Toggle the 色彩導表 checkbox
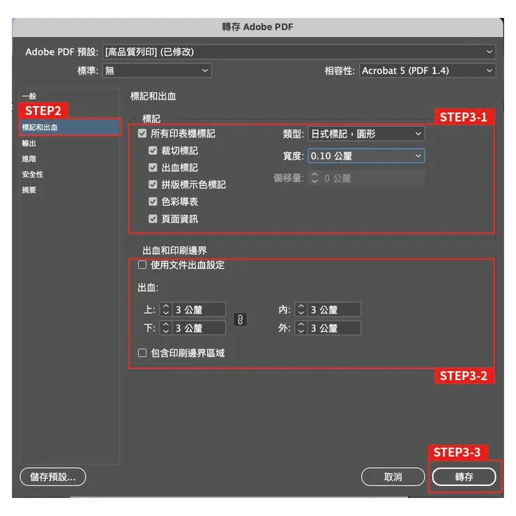Screen dimensions: 516x516 coord(153,202)
